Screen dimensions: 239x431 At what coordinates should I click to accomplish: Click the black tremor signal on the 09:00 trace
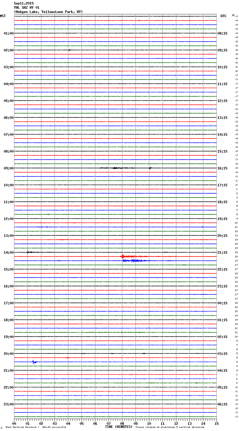point(118,168)
